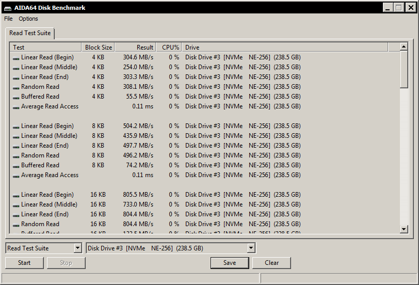Click the scroll up arrow of results list
The width and height of the screenshot is (419, 285).
click(404, 47)
